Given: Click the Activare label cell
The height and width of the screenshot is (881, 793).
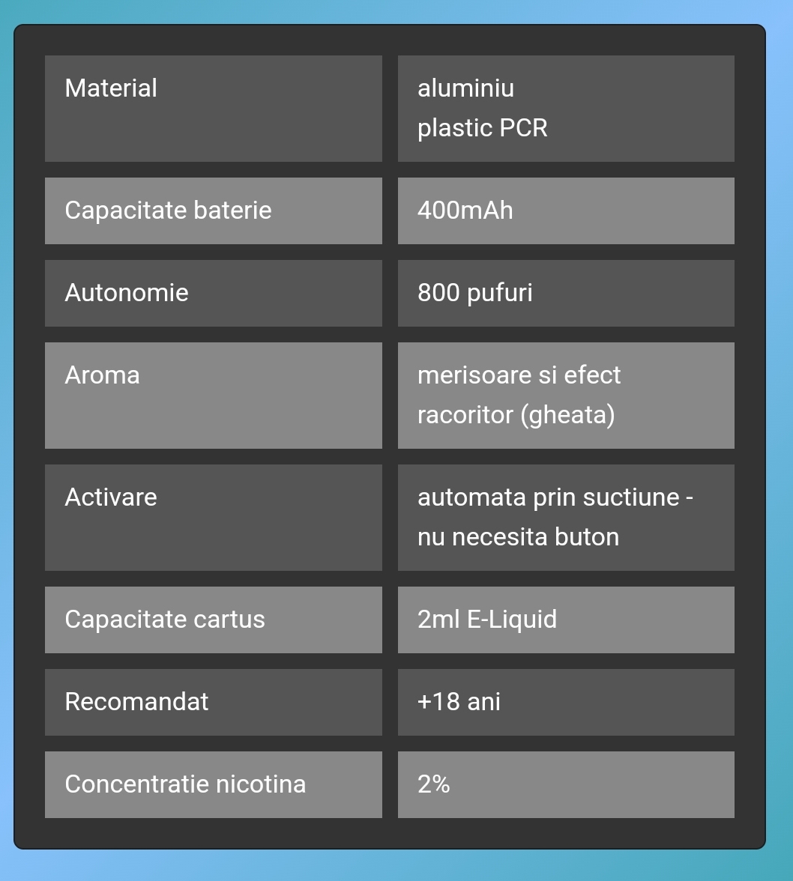Looking at the screenshot, I should click(x=214, y=518).
